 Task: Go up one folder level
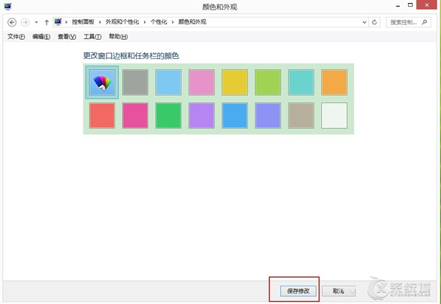pyautogui.click(x=47, y=22)
